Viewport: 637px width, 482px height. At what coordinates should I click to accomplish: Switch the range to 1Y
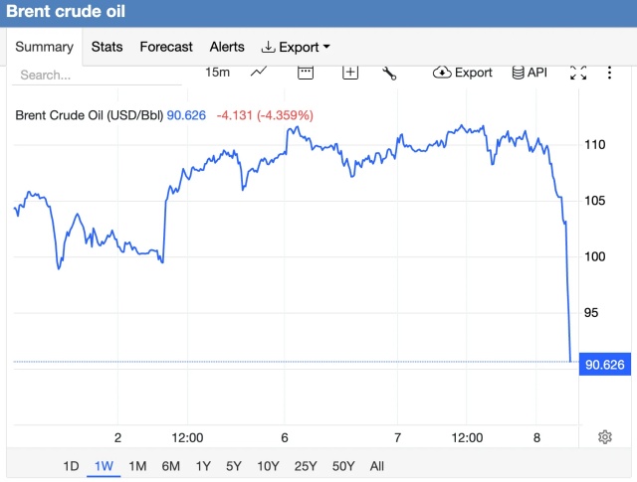click(x=203, y=466)
